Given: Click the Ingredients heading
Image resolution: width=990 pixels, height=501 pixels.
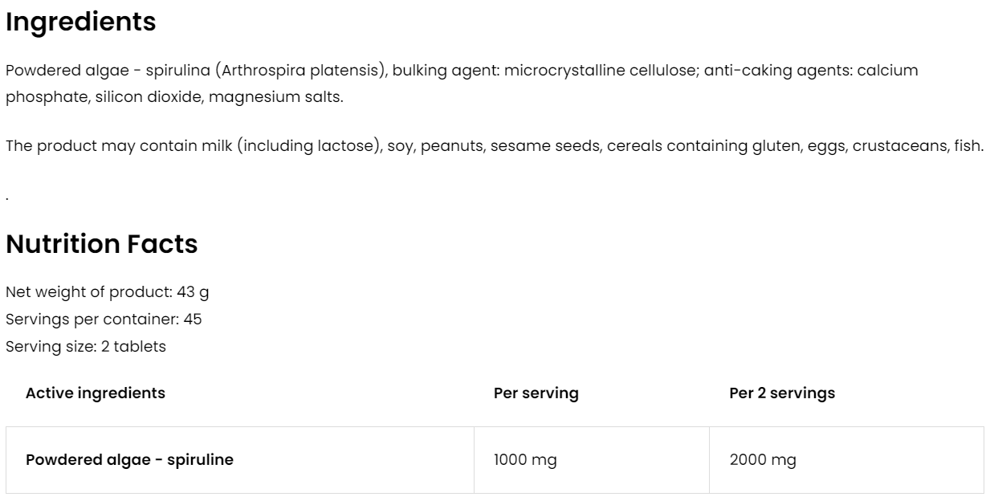Looking at the screenshot, I should tap(81, 22).
